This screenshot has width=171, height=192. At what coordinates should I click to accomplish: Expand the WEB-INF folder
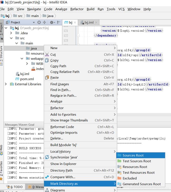27,64
